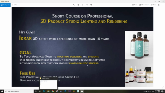Switch to the Photos app taskbar icon
165x93 pixels.
click(x=82, y=91)
